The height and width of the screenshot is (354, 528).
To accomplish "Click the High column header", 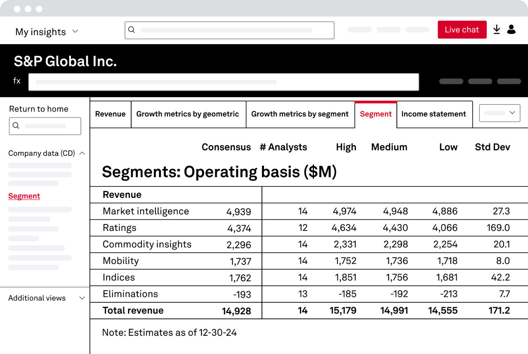I will pyautogui.click(x=346, y=147).
